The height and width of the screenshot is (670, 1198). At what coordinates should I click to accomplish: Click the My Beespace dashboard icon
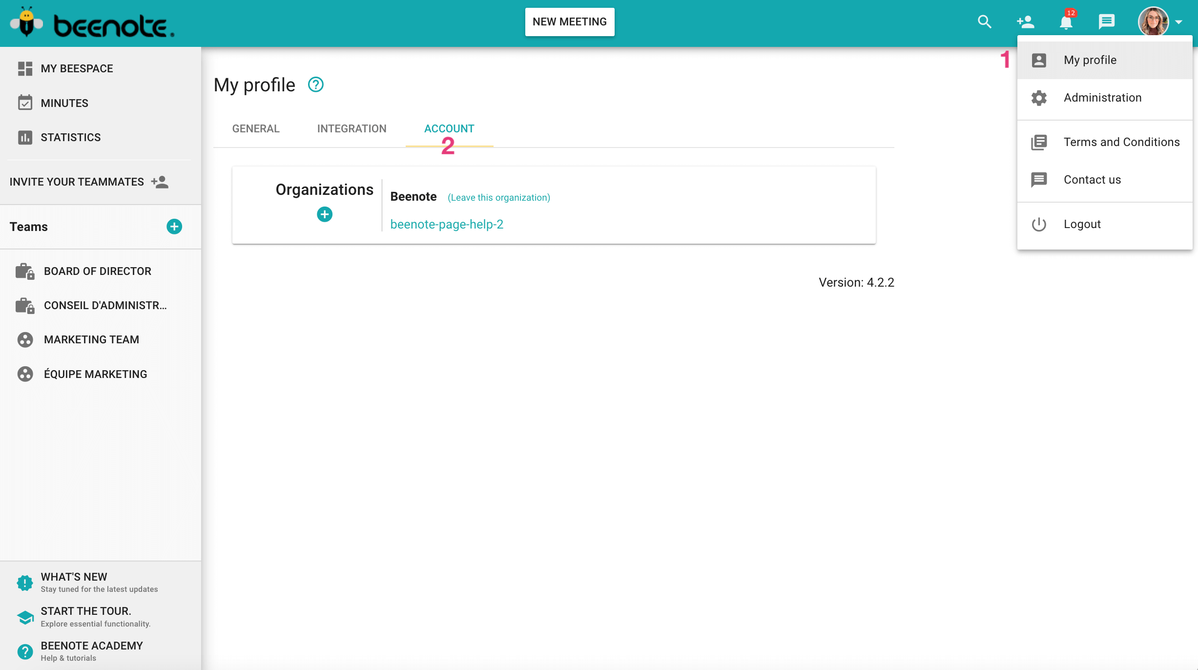(25, 68)
